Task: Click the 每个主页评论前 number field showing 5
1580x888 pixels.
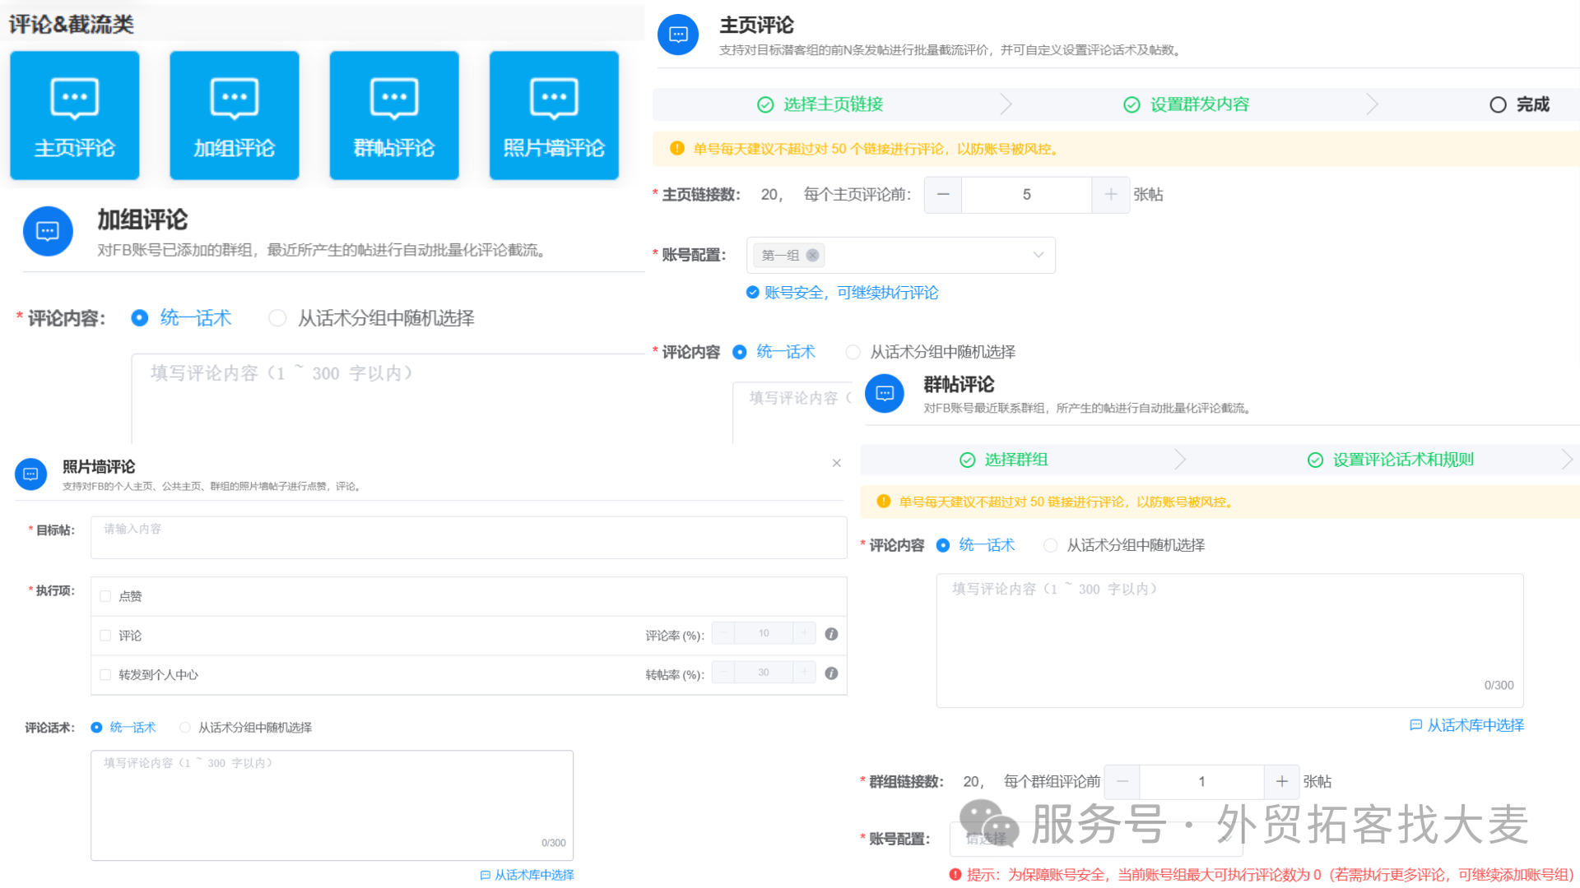Action: (1026, 195)
